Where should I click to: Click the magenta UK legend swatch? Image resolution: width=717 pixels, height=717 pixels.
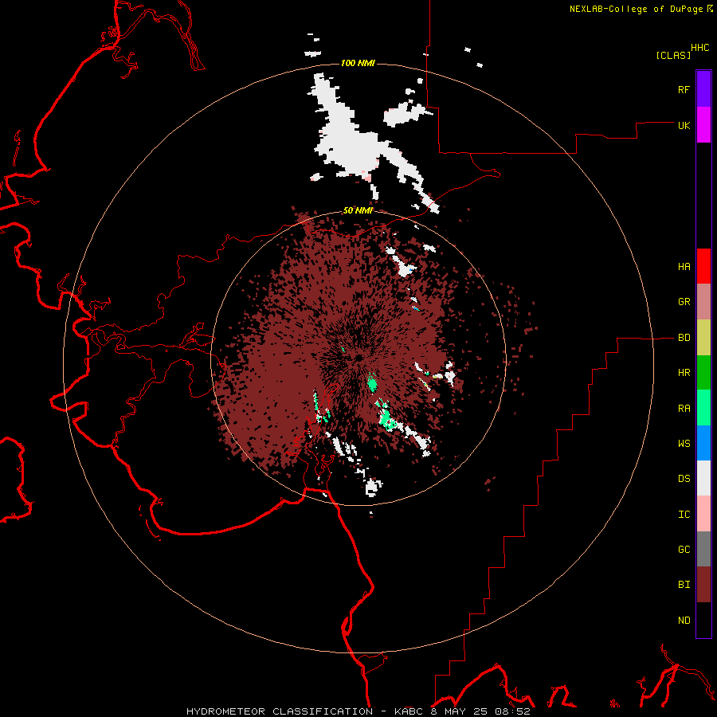(703, 125)
